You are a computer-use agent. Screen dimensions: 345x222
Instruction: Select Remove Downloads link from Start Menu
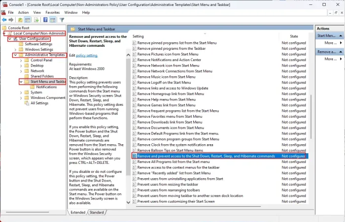[170, 122]
